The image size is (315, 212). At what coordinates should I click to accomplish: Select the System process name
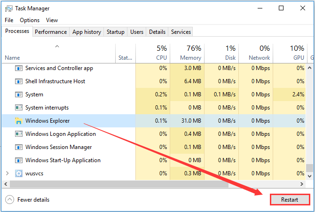point(34,94)
